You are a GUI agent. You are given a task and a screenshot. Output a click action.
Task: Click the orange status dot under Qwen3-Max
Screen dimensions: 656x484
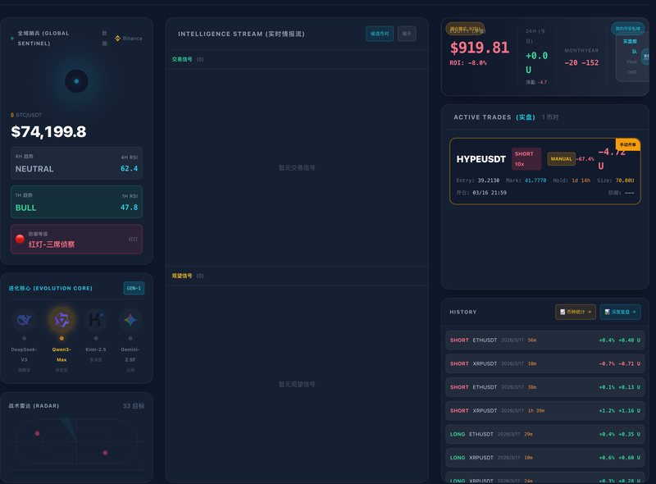point(61,338)
